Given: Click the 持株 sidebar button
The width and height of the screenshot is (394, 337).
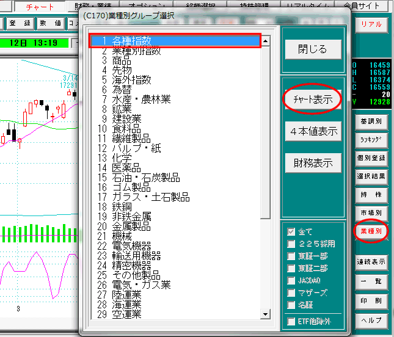Looking at the screenshot, I should pyautogui.click(x=371, y=195).
